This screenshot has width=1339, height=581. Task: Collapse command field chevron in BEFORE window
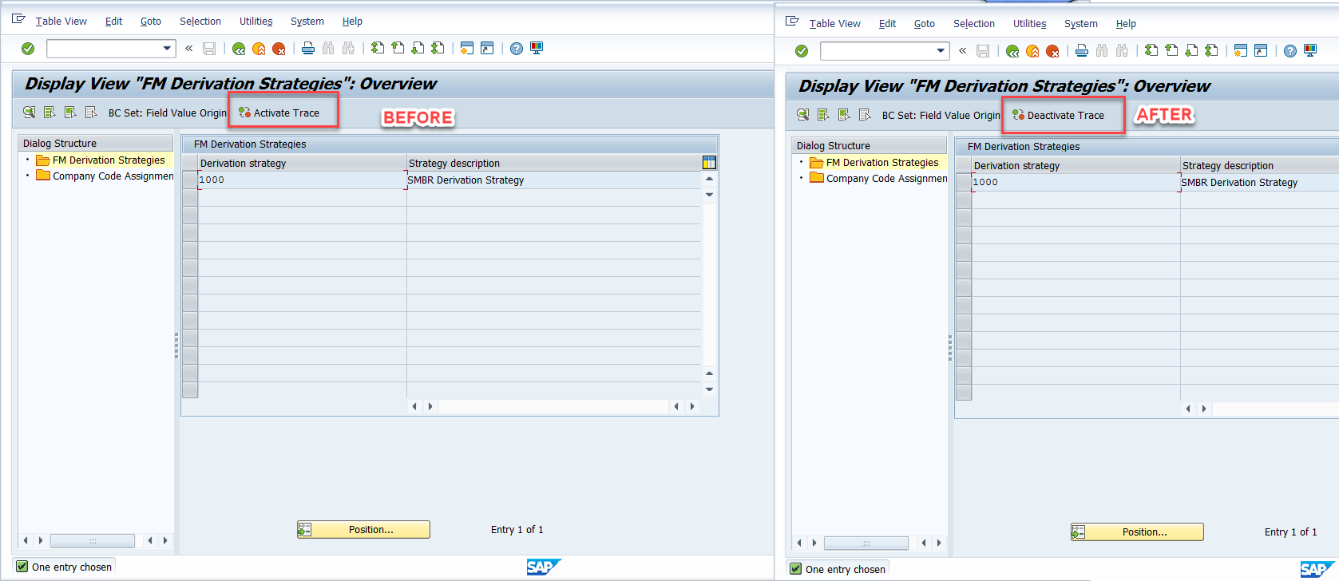(189, 49)
